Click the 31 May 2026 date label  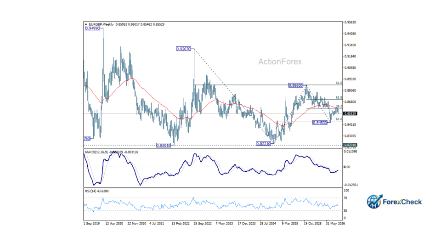click(x=335, y=224)
